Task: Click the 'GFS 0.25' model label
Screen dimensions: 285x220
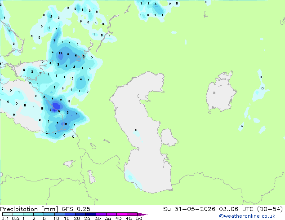Action: click(x=76, y=209)
